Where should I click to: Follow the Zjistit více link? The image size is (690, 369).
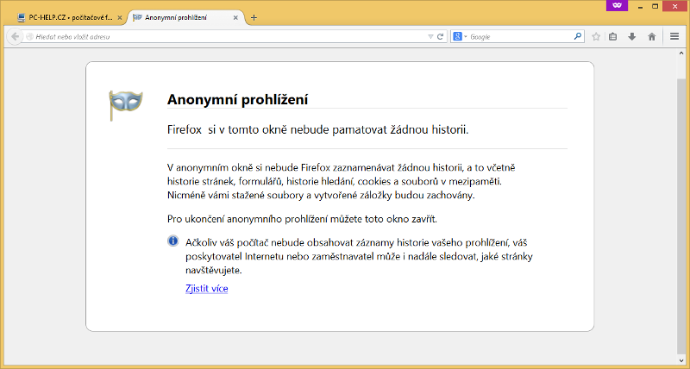[206, 288]
